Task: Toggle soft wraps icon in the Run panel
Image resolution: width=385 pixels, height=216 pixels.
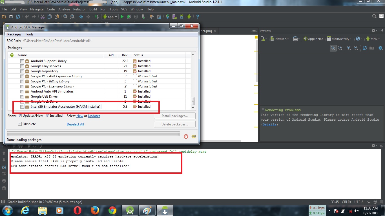Action: (x=4, y=167)
